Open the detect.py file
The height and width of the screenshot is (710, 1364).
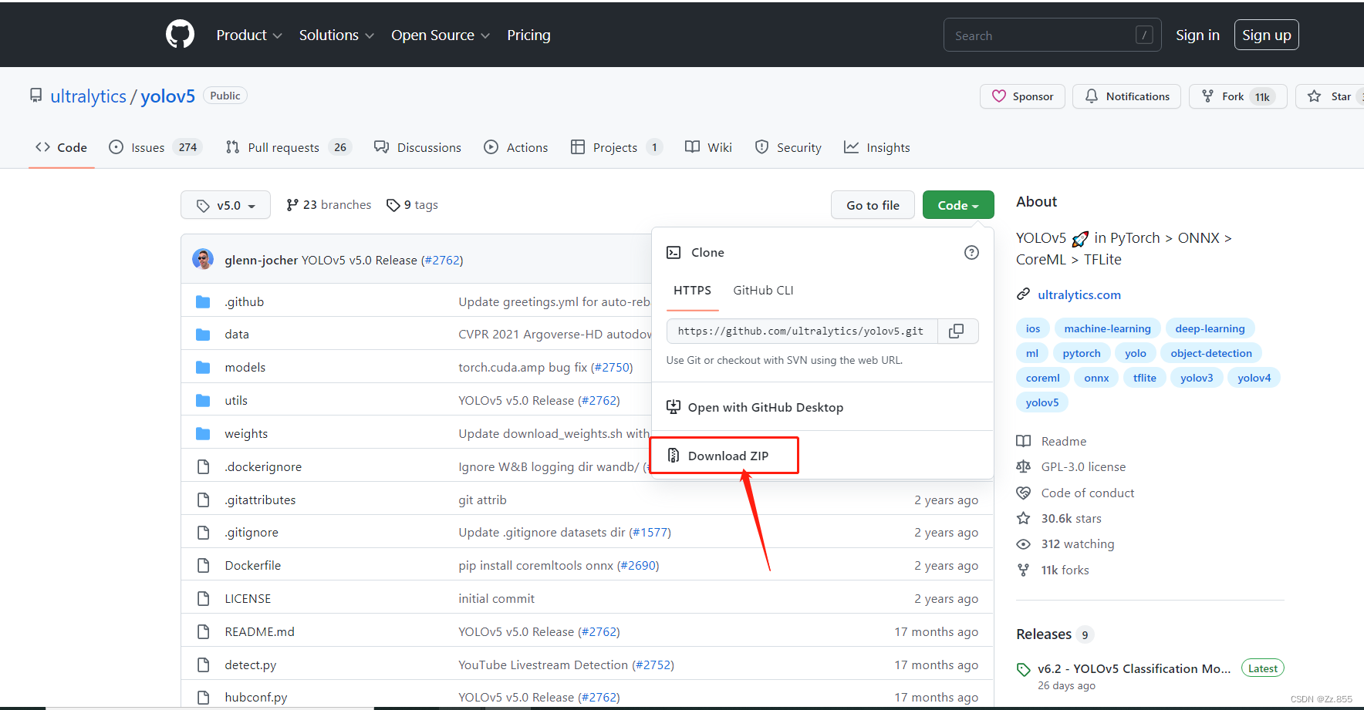[x=251, y=665]
